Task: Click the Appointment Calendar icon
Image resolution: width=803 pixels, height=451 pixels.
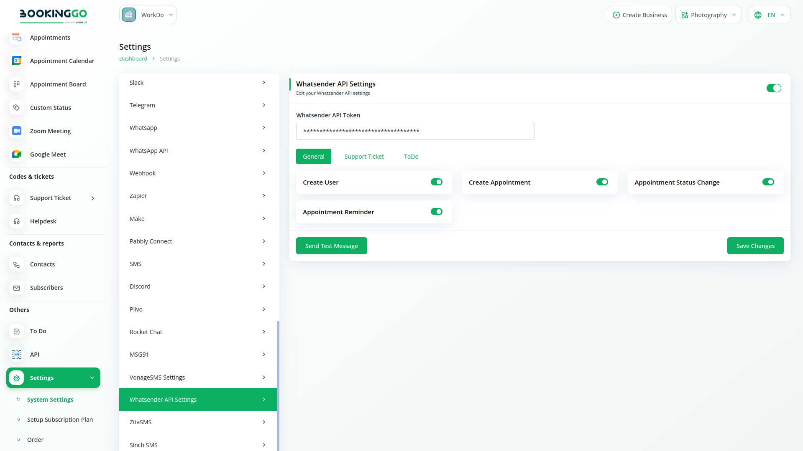Action: point(17,61)
